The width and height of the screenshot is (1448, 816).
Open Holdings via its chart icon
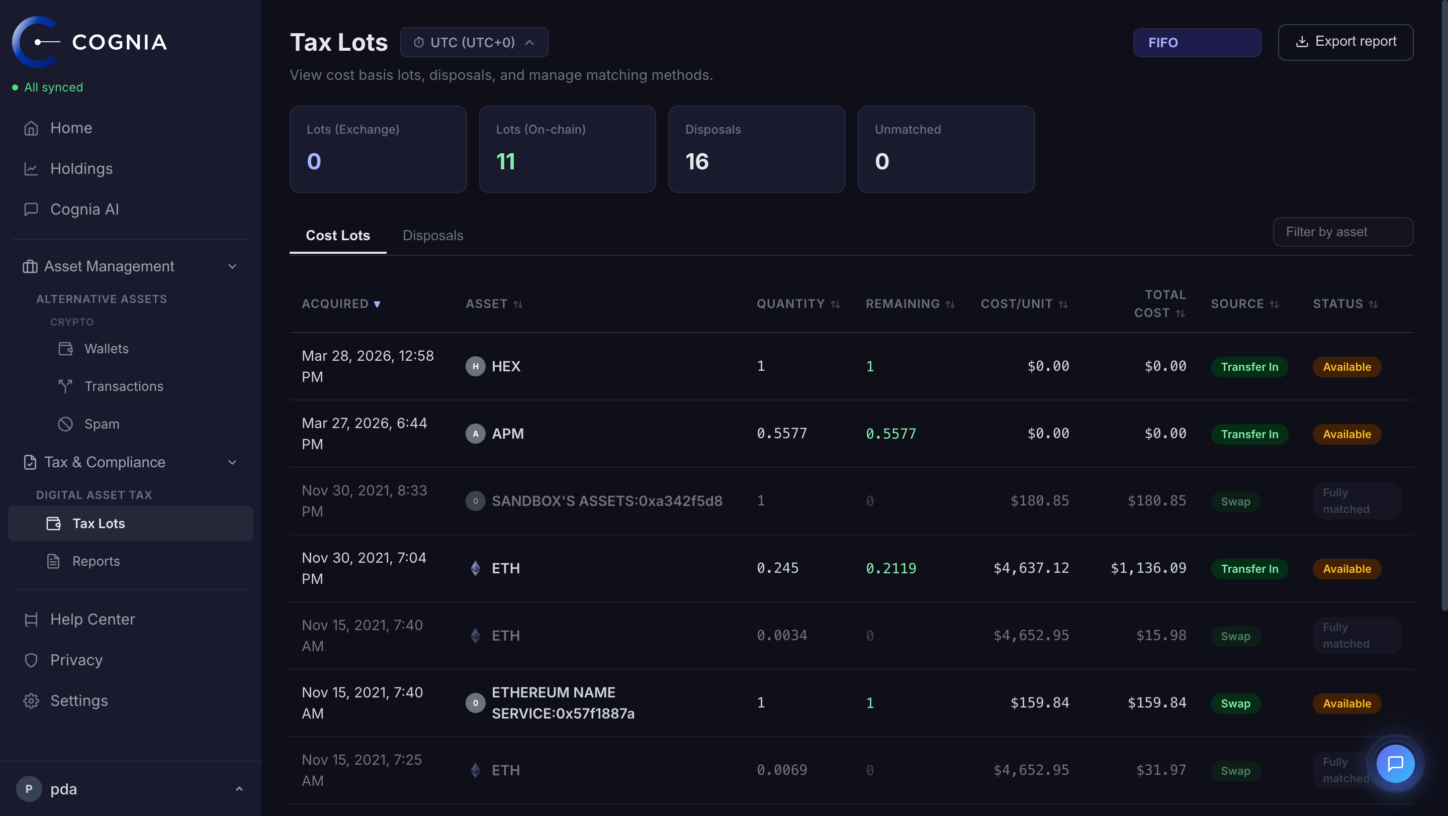click(31, 168)
